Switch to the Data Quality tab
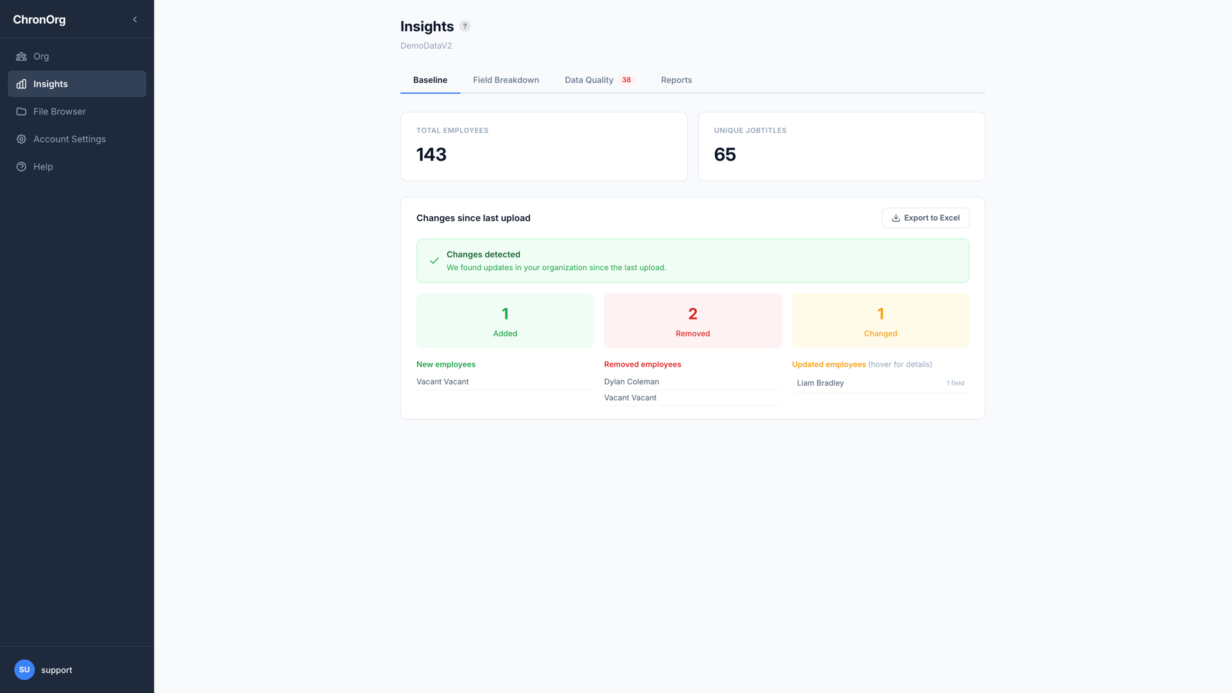Screen dimensions: 1232x693 (599, 80)
